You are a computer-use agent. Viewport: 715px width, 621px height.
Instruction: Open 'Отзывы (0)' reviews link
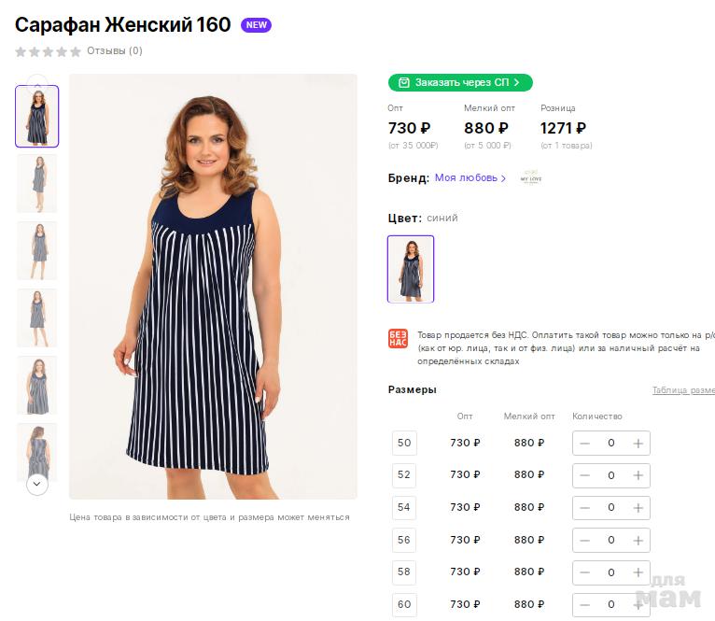115,51
